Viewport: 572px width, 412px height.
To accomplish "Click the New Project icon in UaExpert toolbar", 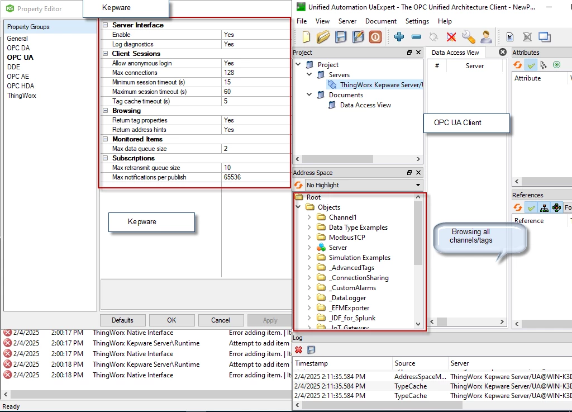I will [x=307, y=37].
